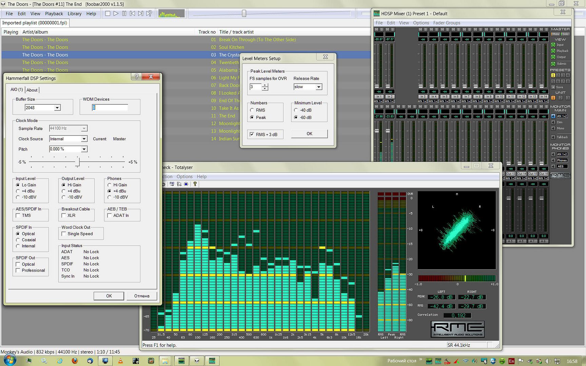Click the Отмена button in Hammerfall settings

(x=142, y=296)
